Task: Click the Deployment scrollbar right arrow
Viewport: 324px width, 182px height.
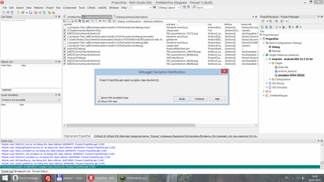Action: pyautogui.click(x=256, y=125)
